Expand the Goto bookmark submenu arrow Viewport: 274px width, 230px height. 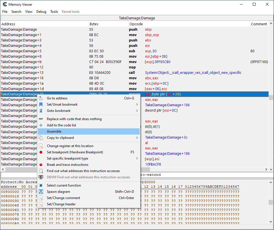point(137,111)
